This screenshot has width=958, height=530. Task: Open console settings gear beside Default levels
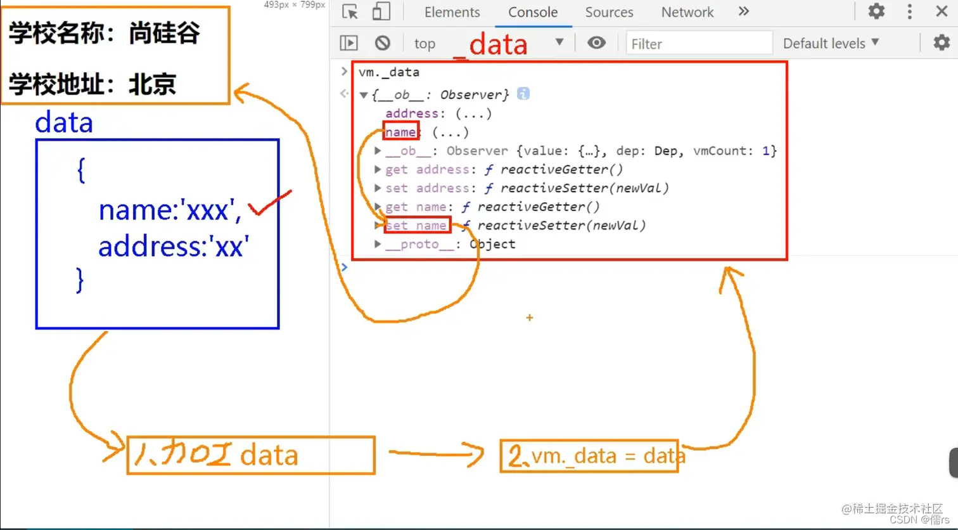(942, 42)
